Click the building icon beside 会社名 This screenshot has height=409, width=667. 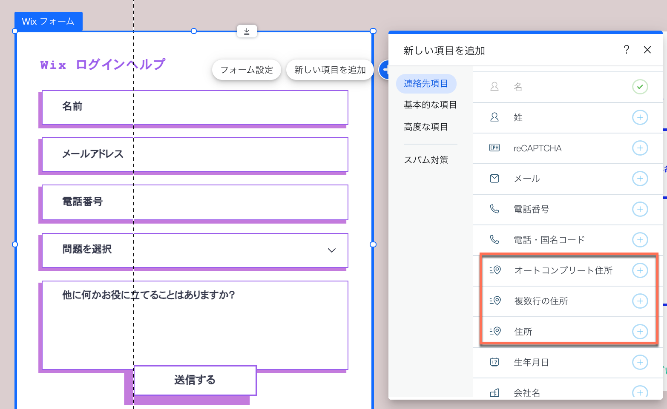tap(494, 393)
